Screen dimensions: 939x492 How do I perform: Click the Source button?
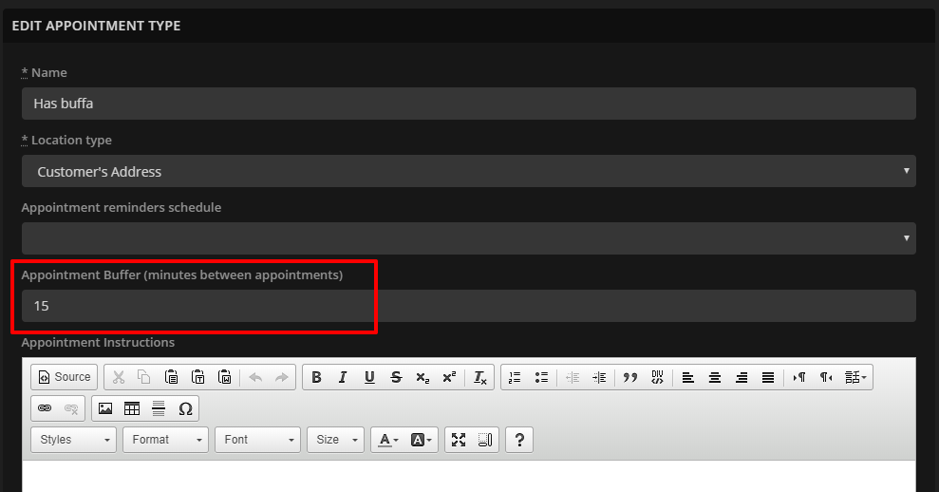coord(64,377)
